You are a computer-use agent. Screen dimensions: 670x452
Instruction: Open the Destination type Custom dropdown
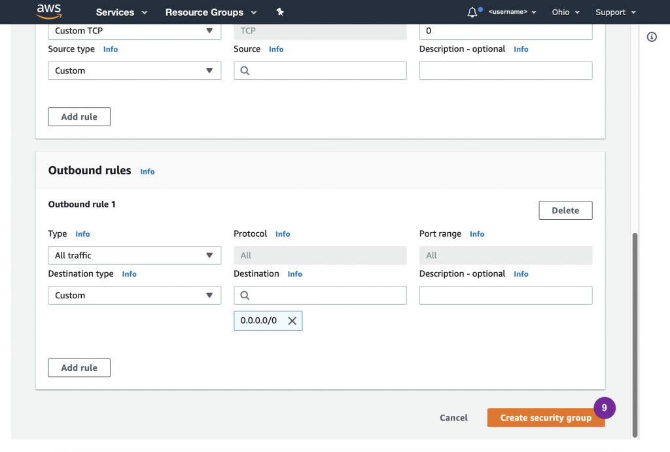point(134,296)
